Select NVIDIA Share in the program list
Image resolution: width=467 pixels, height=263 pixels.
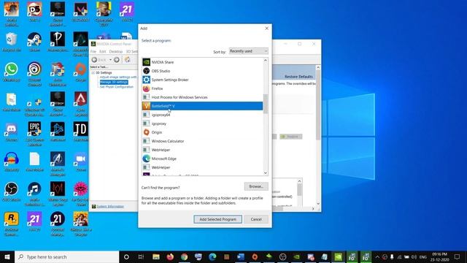(x=202, y=62)
